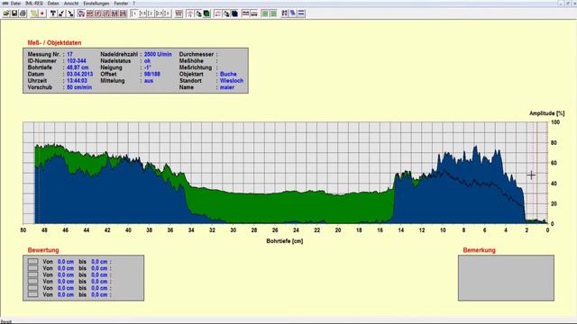Viewport: 577px width, 324px height.
Task: Click the Standort value Wiesloch
Action: 232,81
